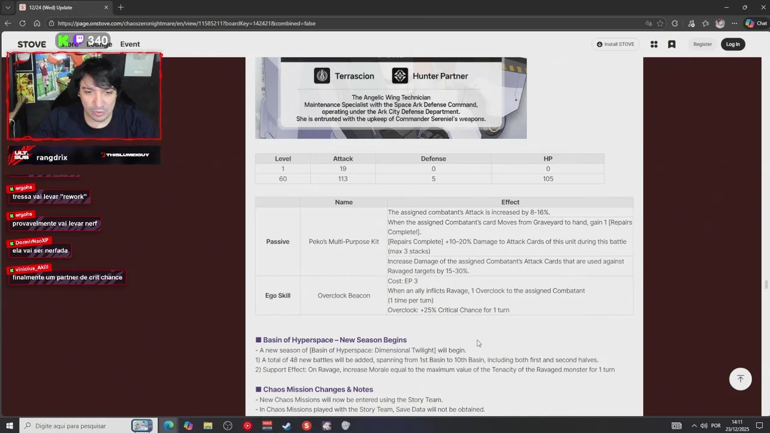Click the Effect column header
Viewport: 770px width, 433px height.
point(510,202)
